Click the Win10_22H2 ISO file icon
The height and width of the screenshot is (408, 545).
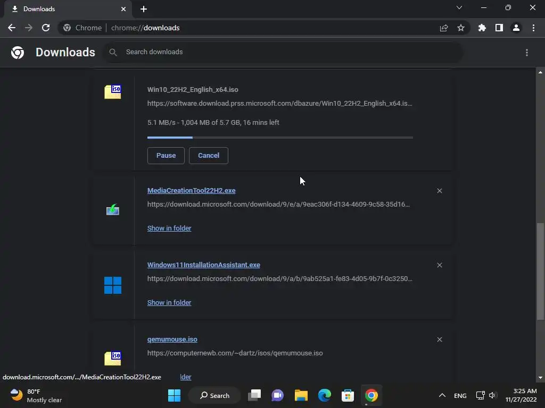point(113,92)
